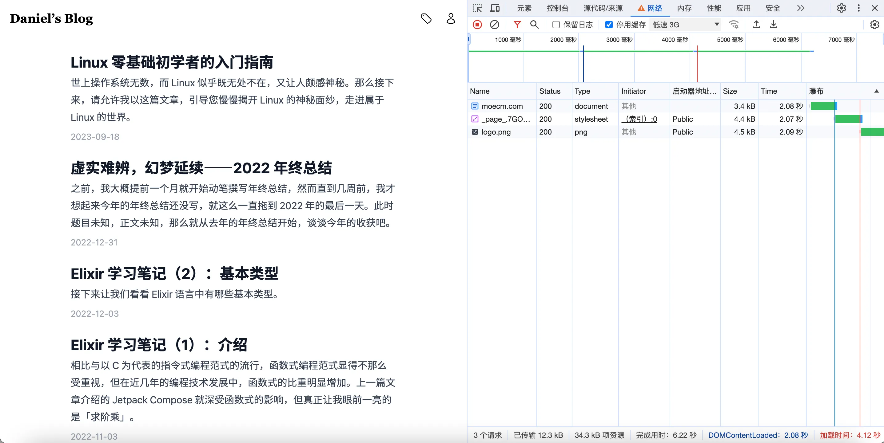This screenshot has height=443, width=884.
Task: Open network conditions wifi icon
Action: (x=734, y=25)
